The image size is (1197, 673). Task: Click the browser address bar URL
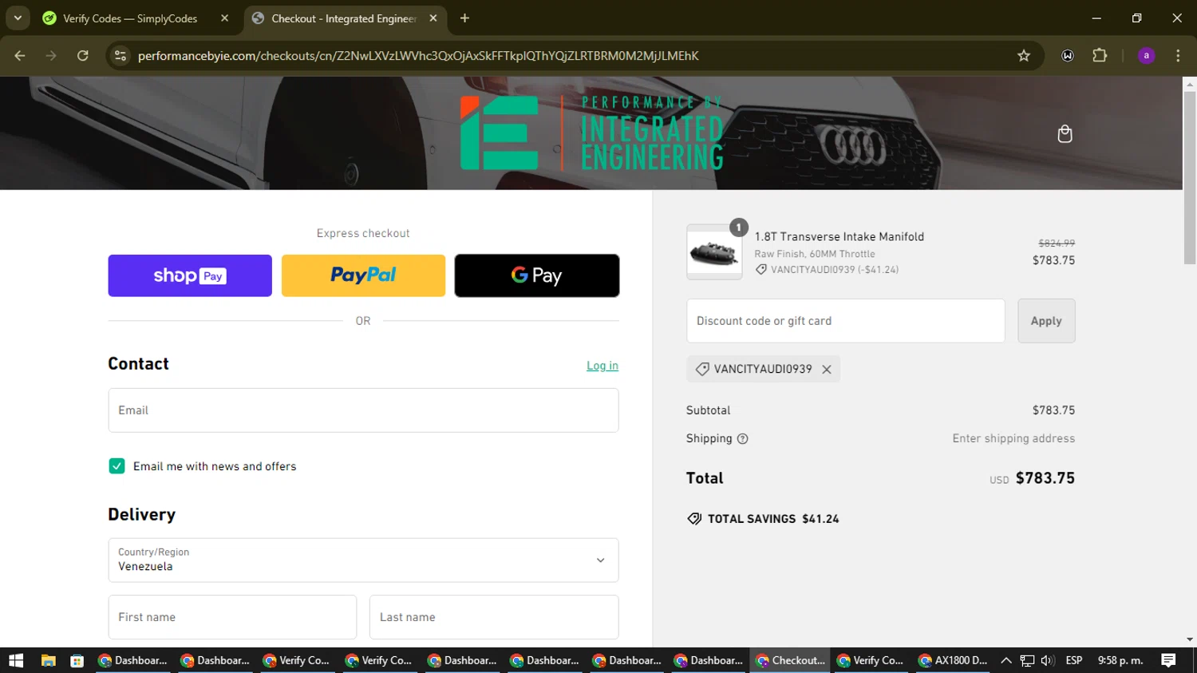(x=418, y=55)
